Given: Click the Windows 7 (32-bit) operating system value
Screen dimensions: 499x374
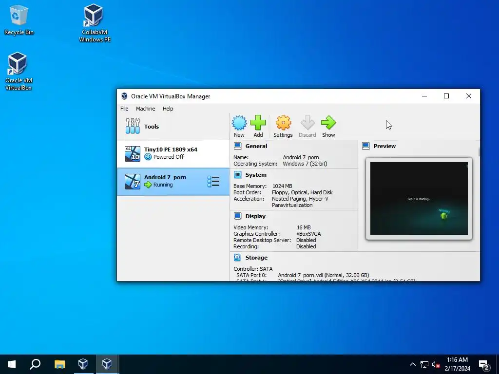Looking at the screenshot, I should (x=305, y=164).
